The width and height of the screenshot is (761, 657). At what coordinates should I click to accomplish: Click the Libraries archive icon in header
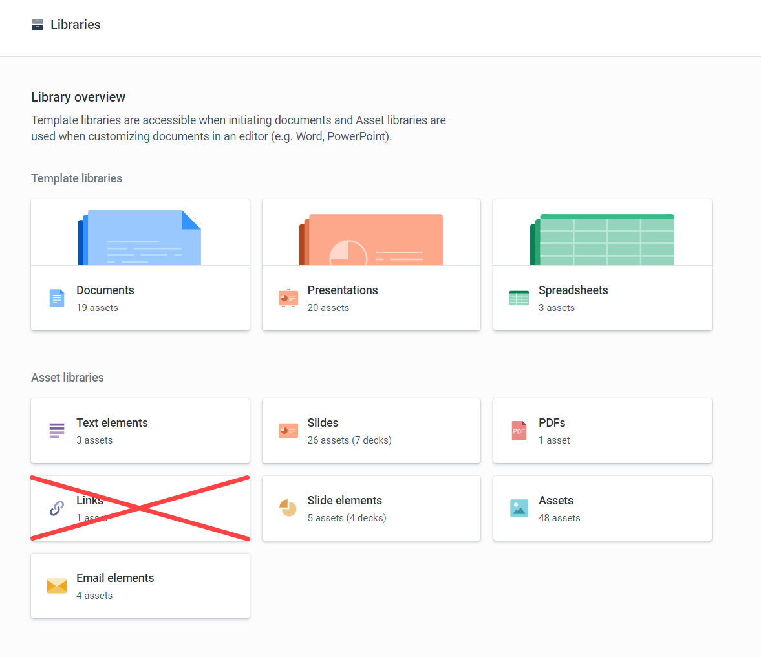[38, 25]
